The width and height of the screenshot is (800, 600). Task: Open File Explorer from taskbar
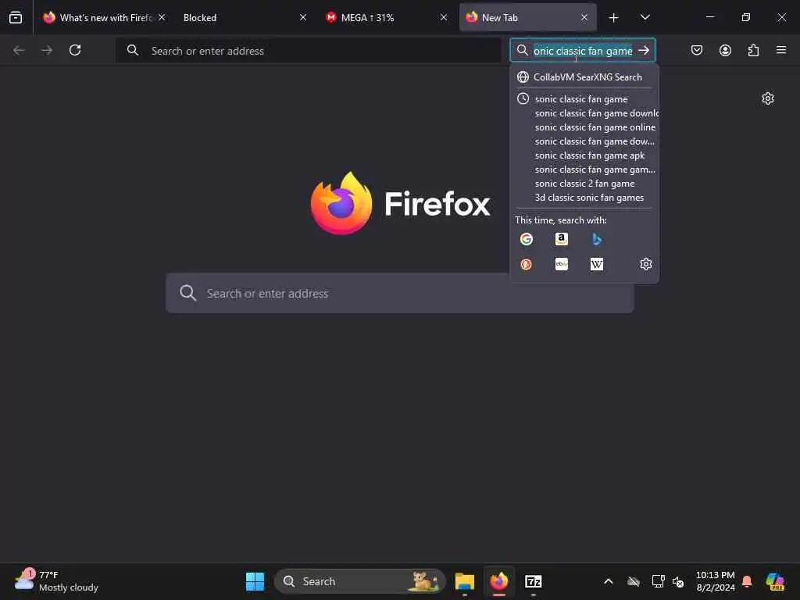pyautogui.click(x=465, y=581)
